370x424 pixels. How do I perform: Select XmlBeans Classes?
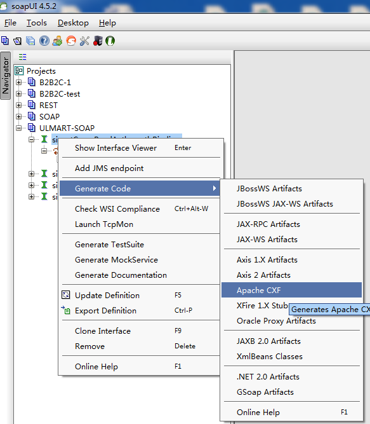point(291,357)
